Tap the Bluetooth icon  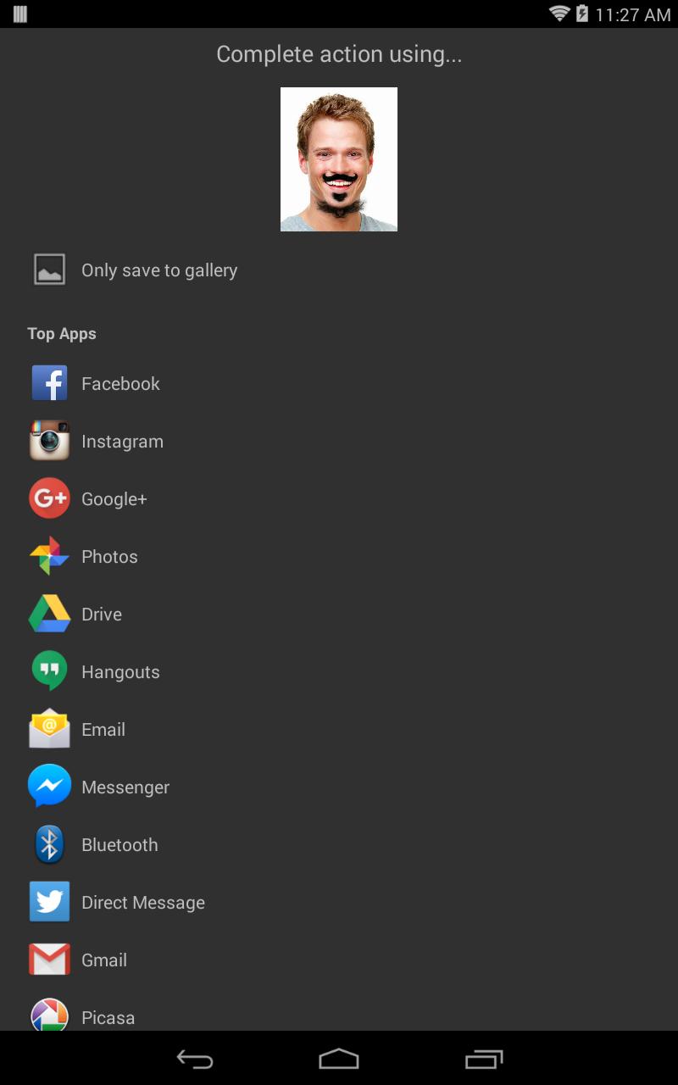coord(49,844)
